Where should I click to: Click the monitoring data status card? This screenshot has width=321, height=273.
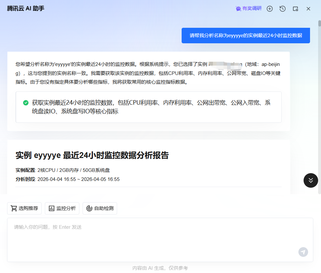click(148, 107)
